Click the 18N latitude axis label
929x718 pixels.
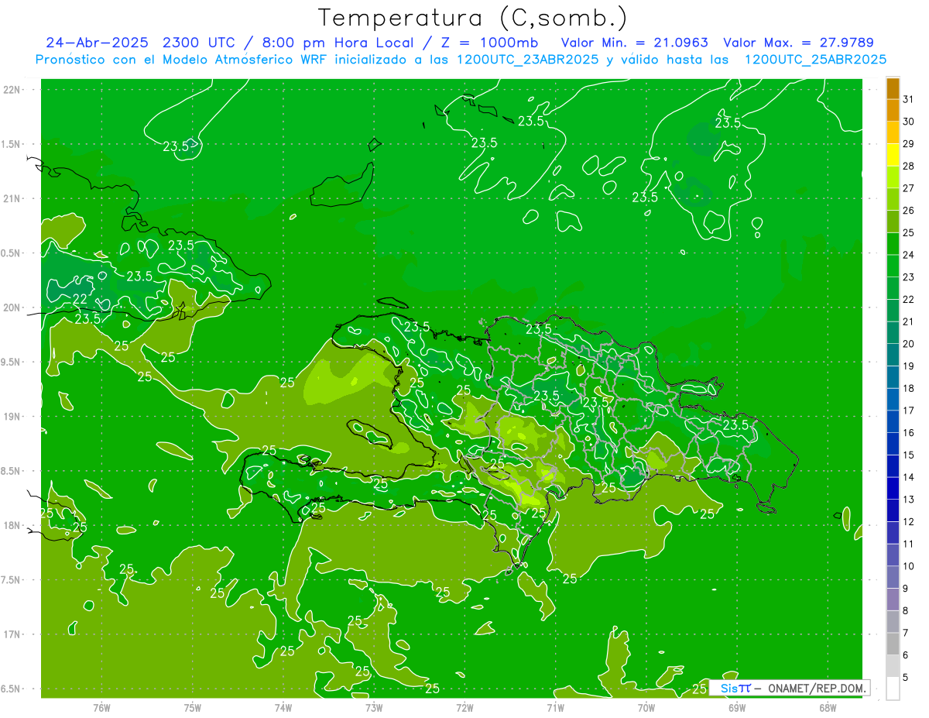tap(12, 525)
